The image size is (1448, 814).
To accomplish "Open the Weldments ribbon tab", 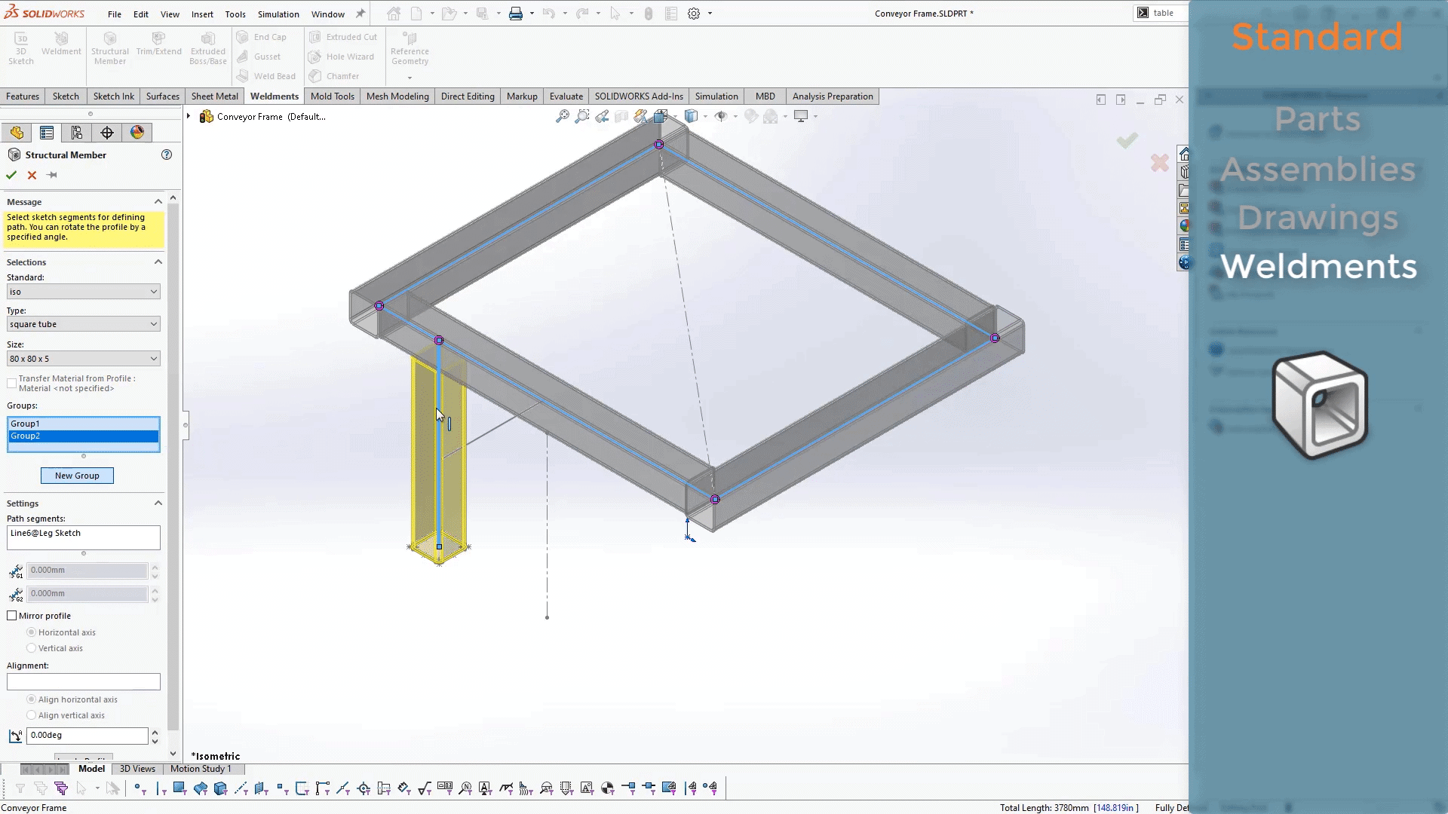I will pyautogui.click(x=274, y=96).
